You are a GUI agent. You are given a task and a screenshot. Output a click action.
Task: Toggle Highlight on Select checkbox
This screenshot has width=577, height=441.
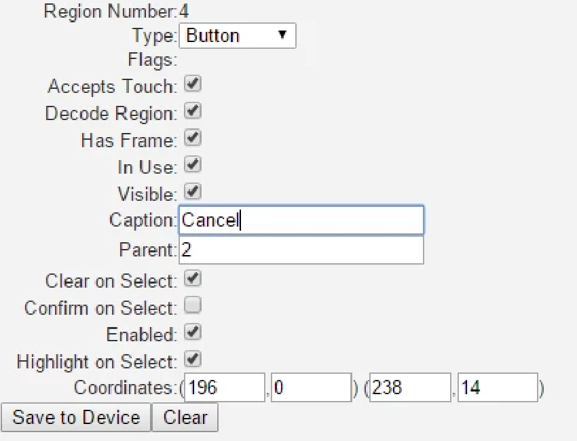click(x=193, y=359)
